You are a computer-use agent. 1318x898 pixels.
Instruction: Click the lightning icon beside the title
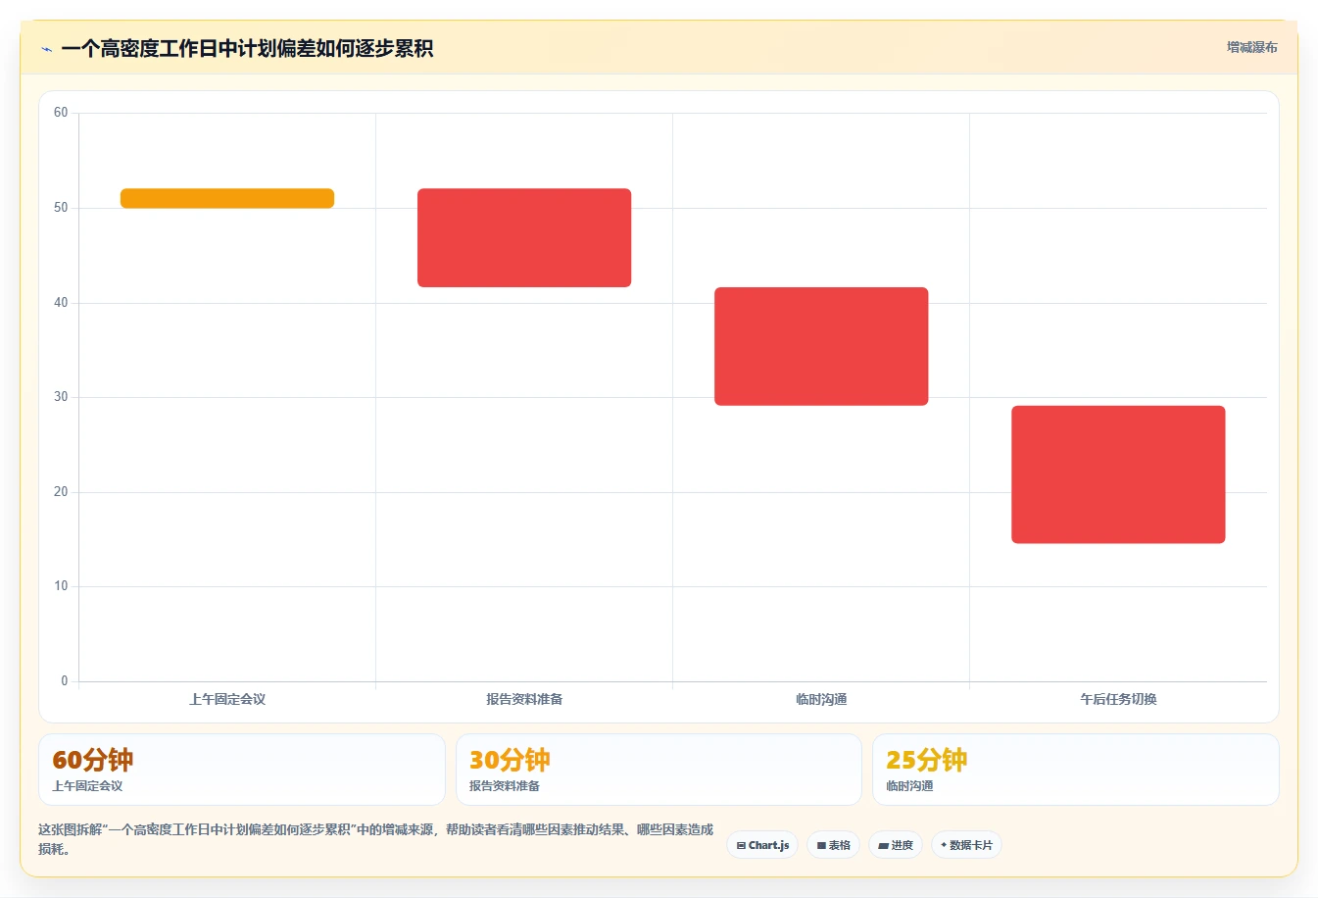pyautogui.click(x=46, y=49)
